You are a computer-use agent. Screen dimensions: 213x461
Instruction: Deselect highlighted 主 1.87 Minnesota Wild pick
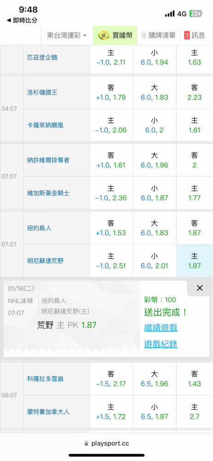click(x=195, y=260)
